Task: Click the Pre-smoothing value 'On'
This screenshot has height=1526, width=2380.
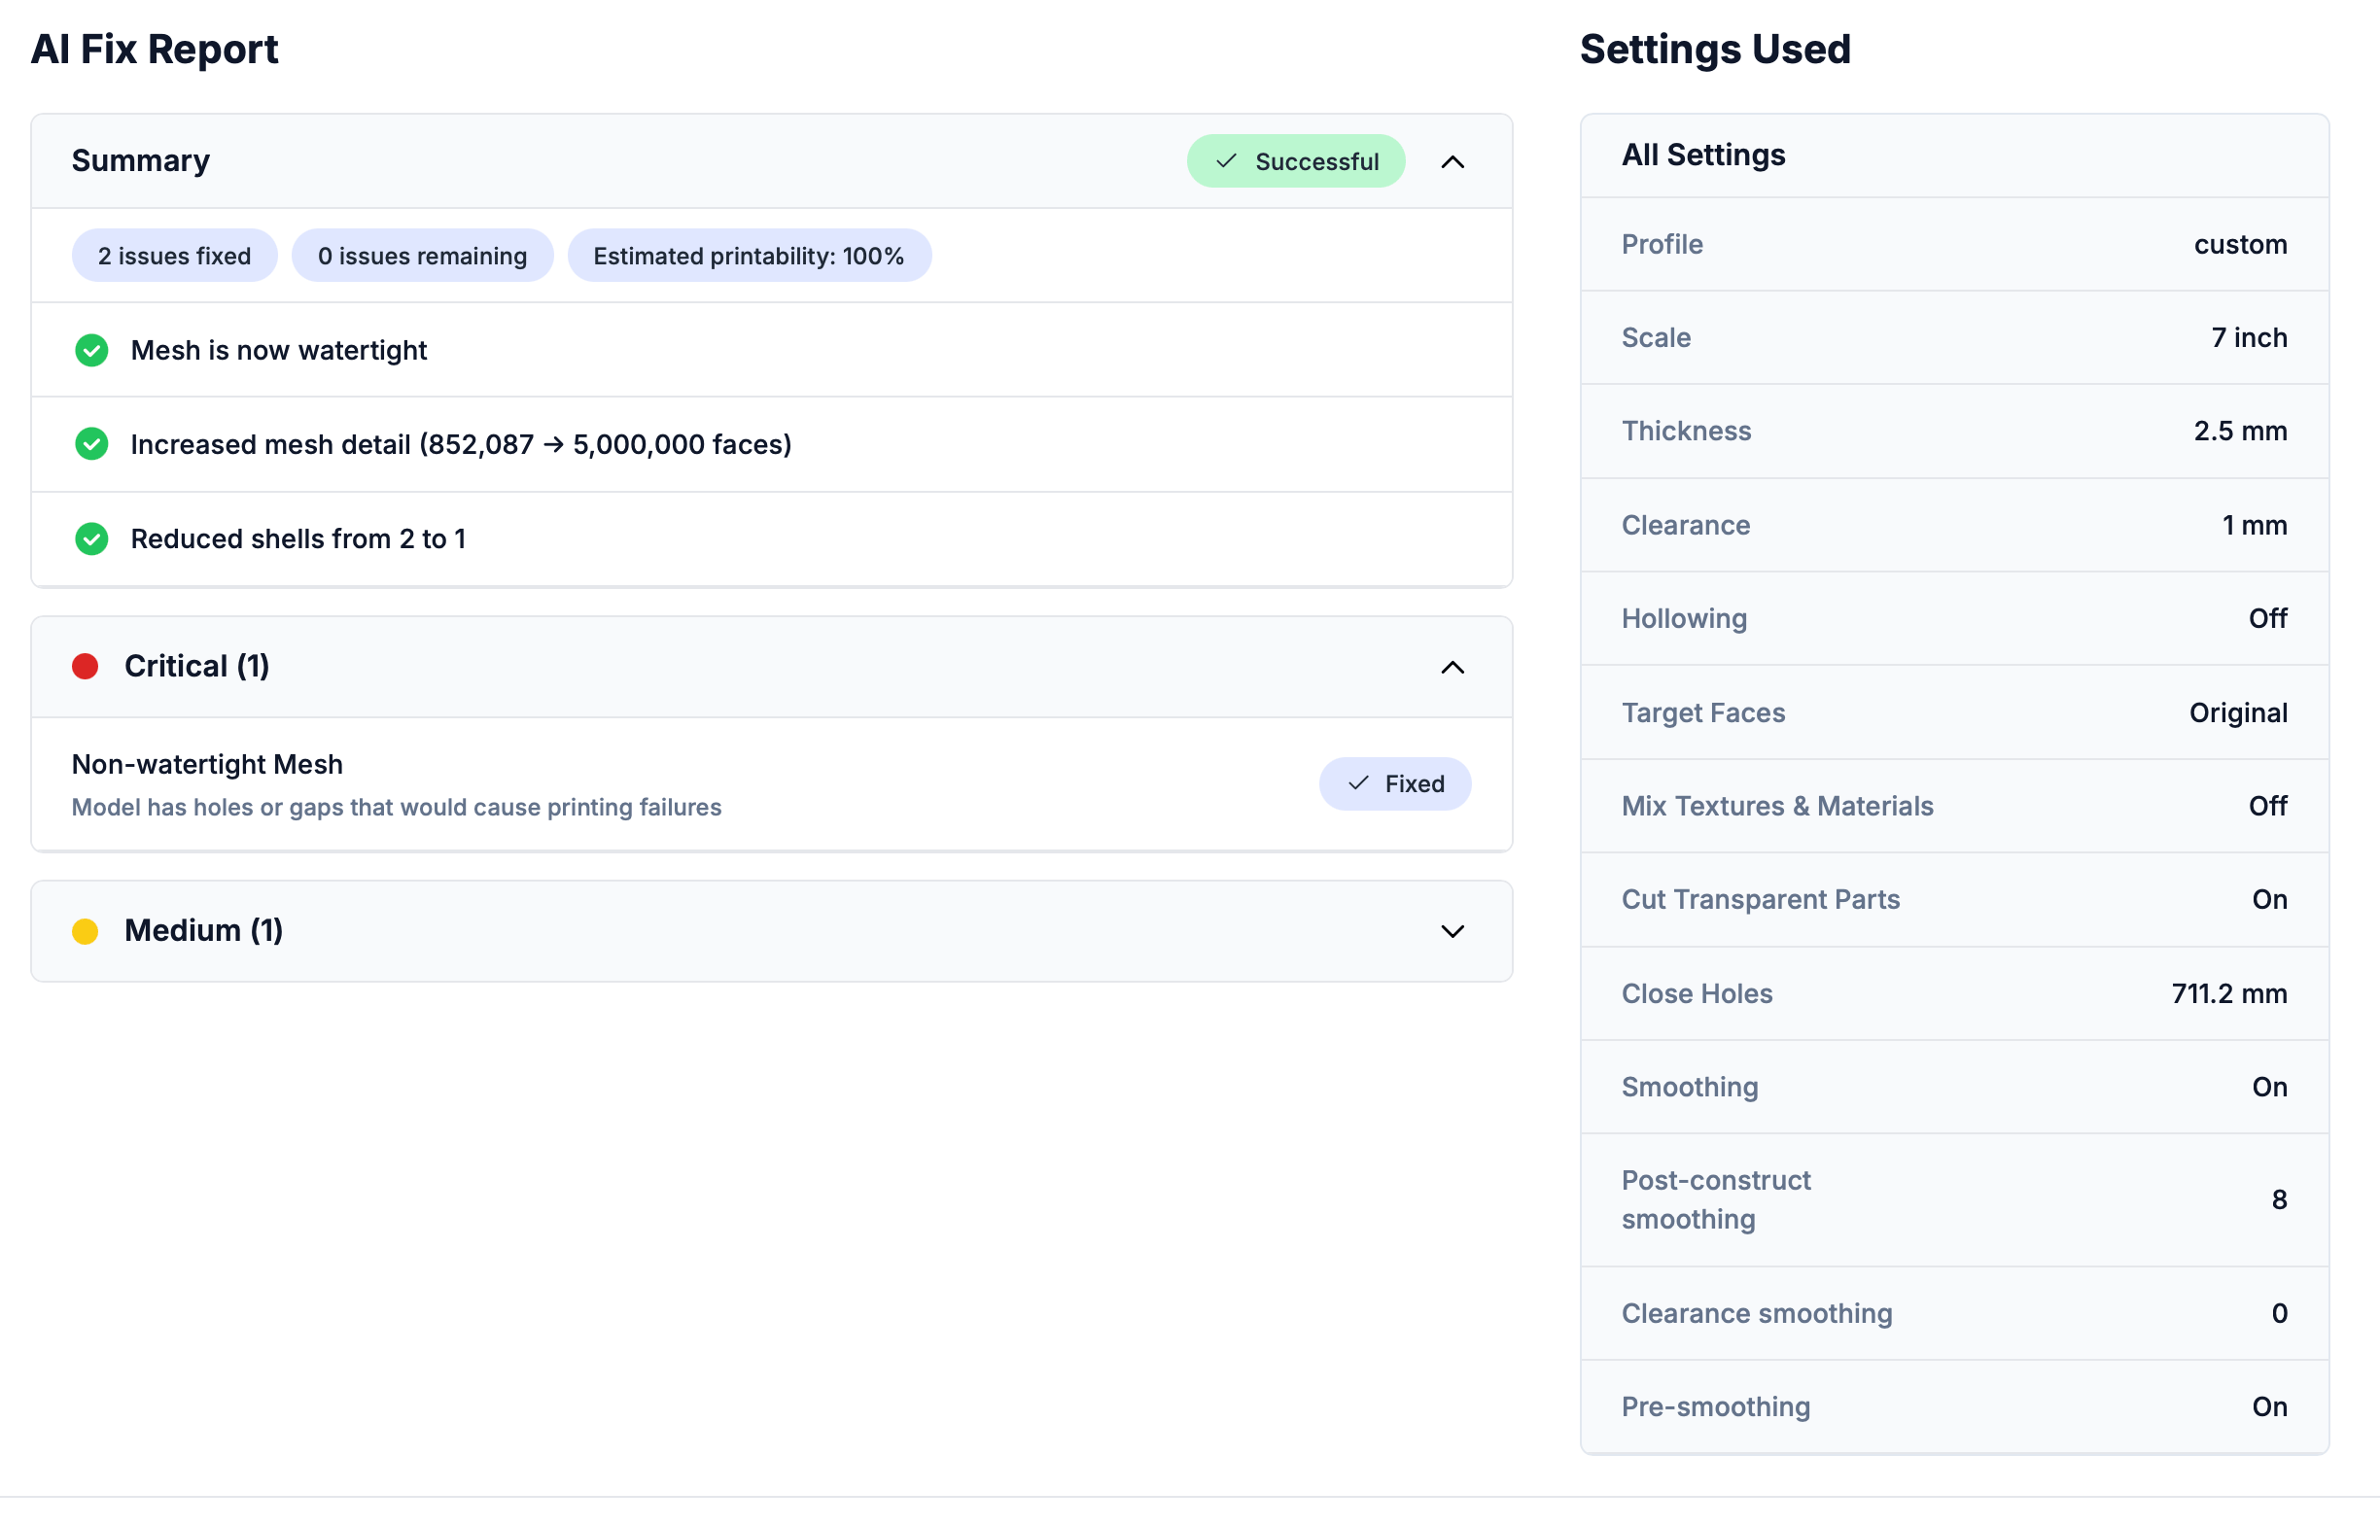Action: click(x=2269, y=1407)
